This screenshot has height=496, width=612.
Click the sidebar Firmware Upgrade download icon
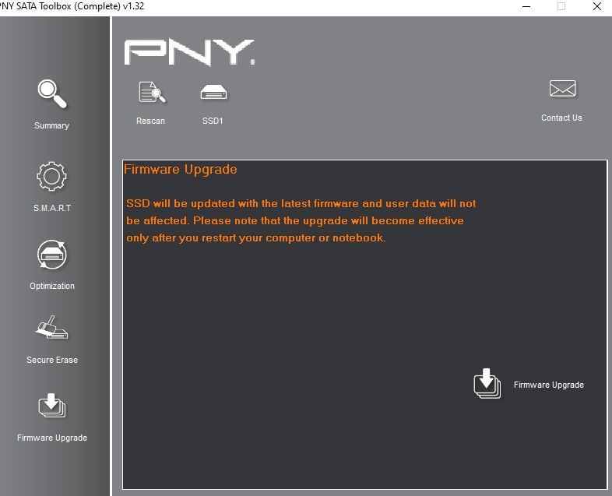[x=52, y=406]
